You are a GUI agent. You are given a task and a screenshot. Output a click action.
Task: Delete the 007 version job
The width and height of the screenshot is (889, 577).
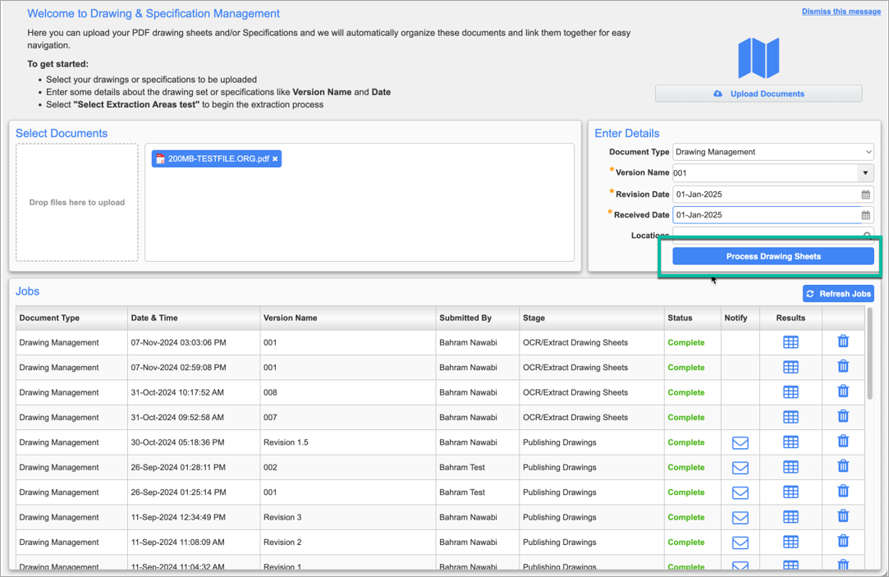coord(843,416)
